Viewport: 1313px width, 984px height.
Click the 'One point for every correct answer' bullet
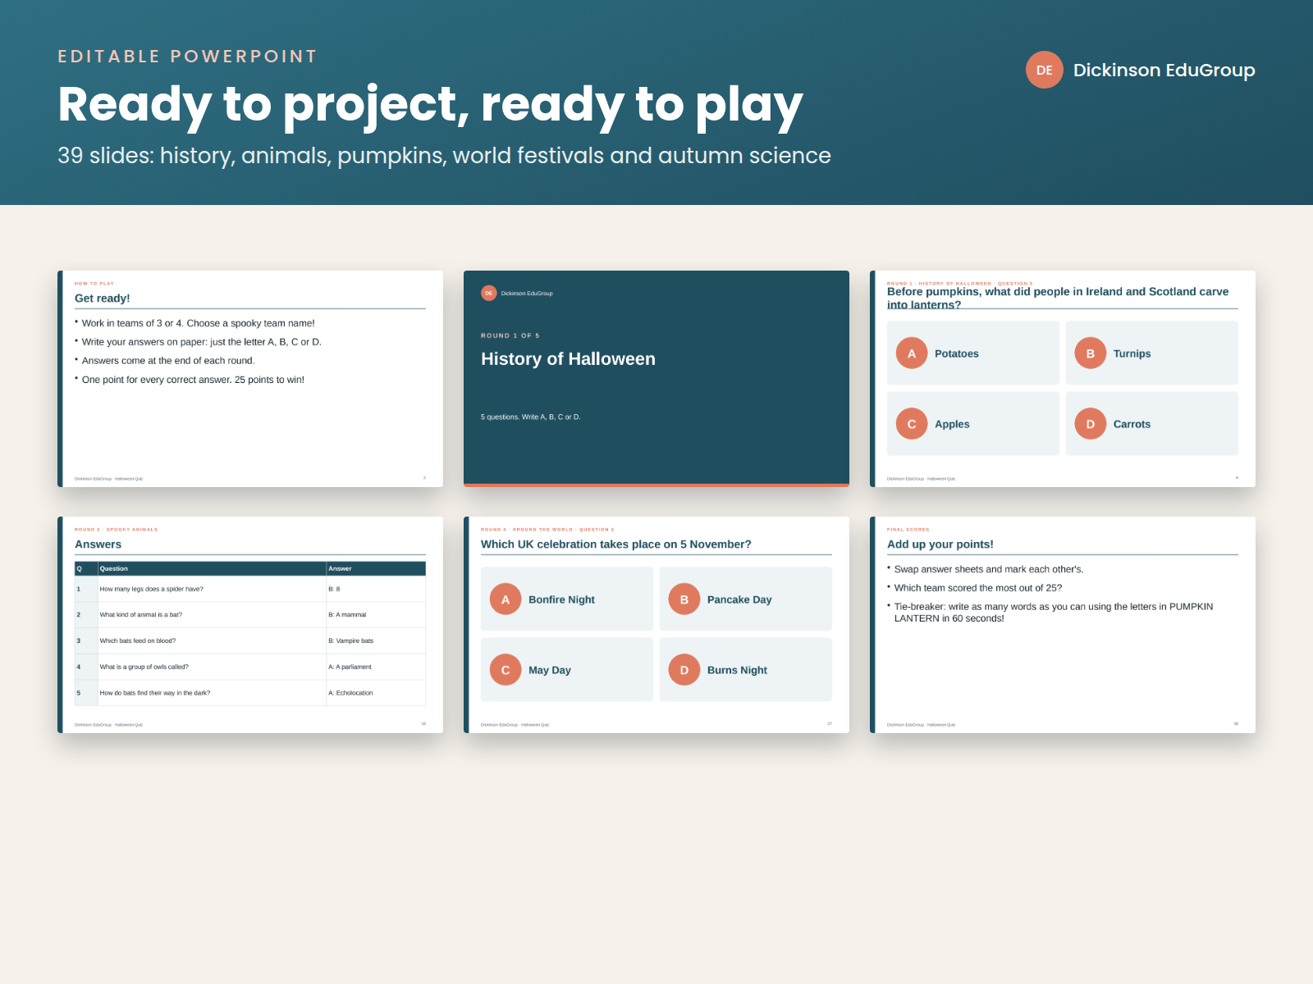point(193,380)
